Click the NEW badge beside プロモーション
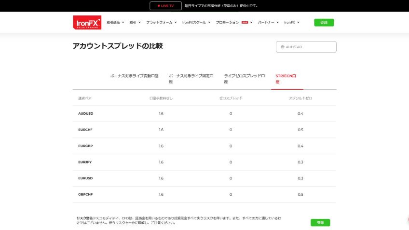The image size is (409, 230). click(x=245, y=22)
